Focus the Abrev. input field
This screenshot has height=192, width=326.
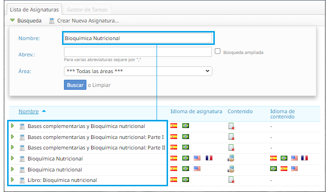(x=138, y=52)
